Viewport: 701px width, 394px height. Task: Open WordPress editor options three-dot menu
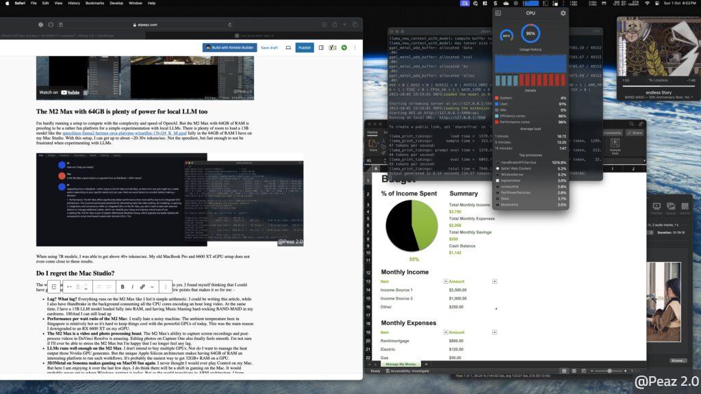[x=355, y=47]
